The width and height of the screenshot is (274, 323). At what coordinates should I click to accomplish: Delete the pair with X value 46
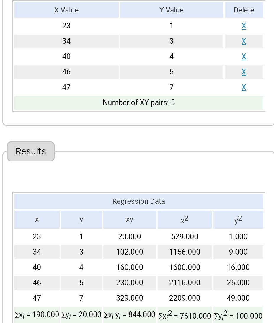click(x=244, y=72)
